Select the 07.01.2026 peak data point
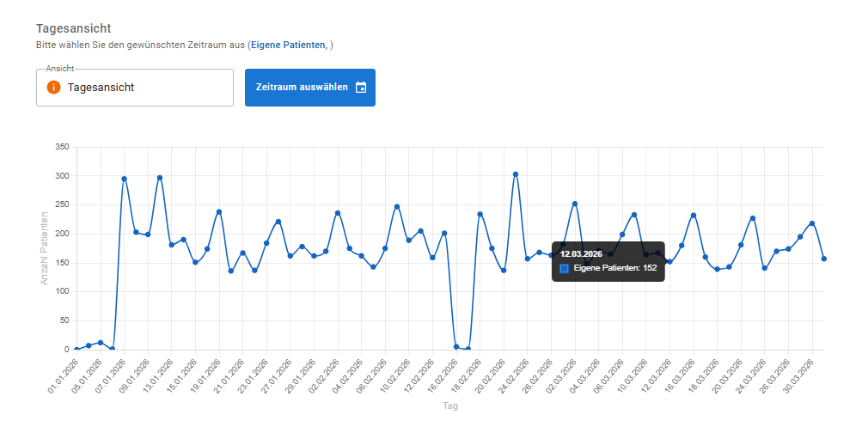The image size is (868, 439). pos(124,179)
